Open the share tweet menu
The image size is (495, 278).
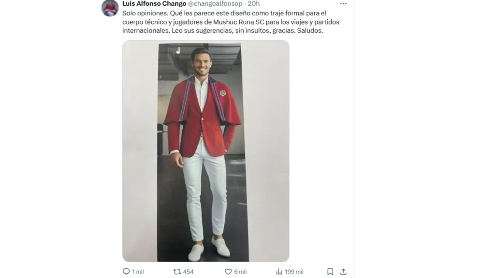click(343, 272)
